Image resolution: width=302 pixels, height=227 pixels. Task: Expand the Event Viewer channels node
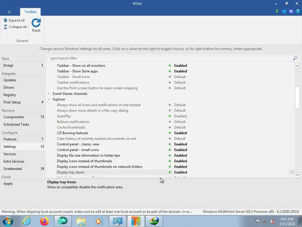[x=49, y=94]
